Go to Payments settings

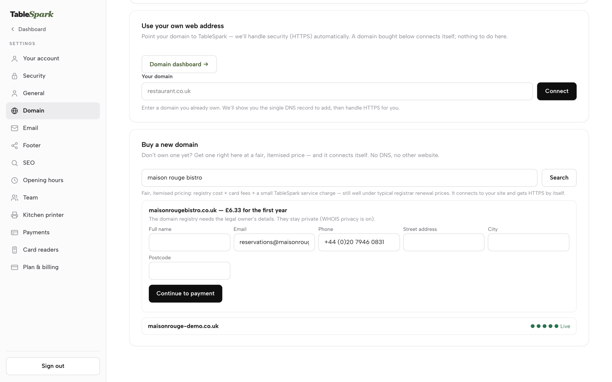point(53,233)
